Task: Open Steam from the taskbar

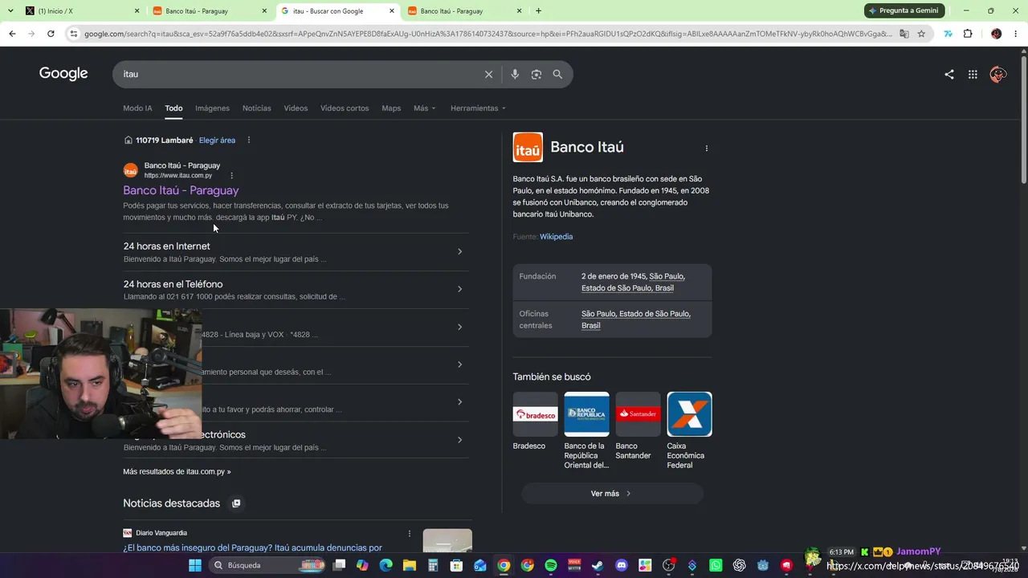Action: (x=598, y=565)
